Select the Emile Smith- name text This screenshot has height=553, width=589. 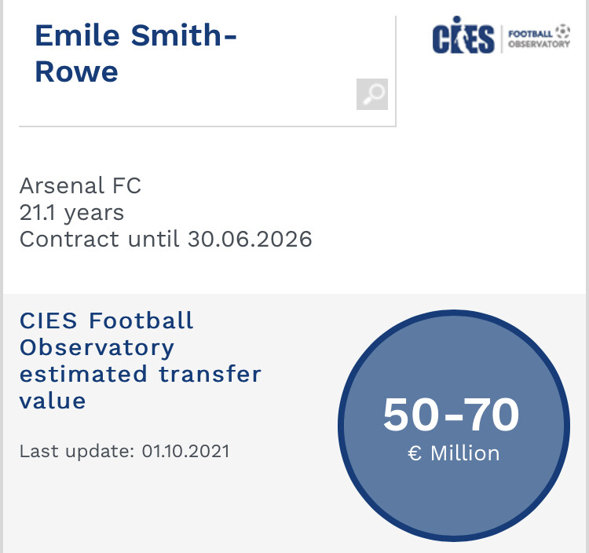[x=136, y=35]
